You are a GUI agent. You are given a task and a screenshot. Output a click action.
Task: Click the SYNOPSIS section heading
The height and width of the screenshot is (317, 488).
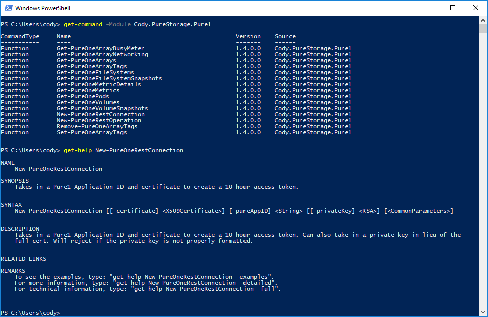pos(15,181)
